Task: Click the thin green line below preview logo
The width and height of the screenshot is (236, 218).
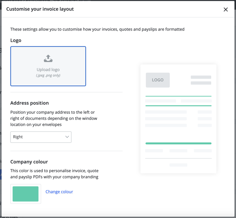Action: tap(178, 96)
